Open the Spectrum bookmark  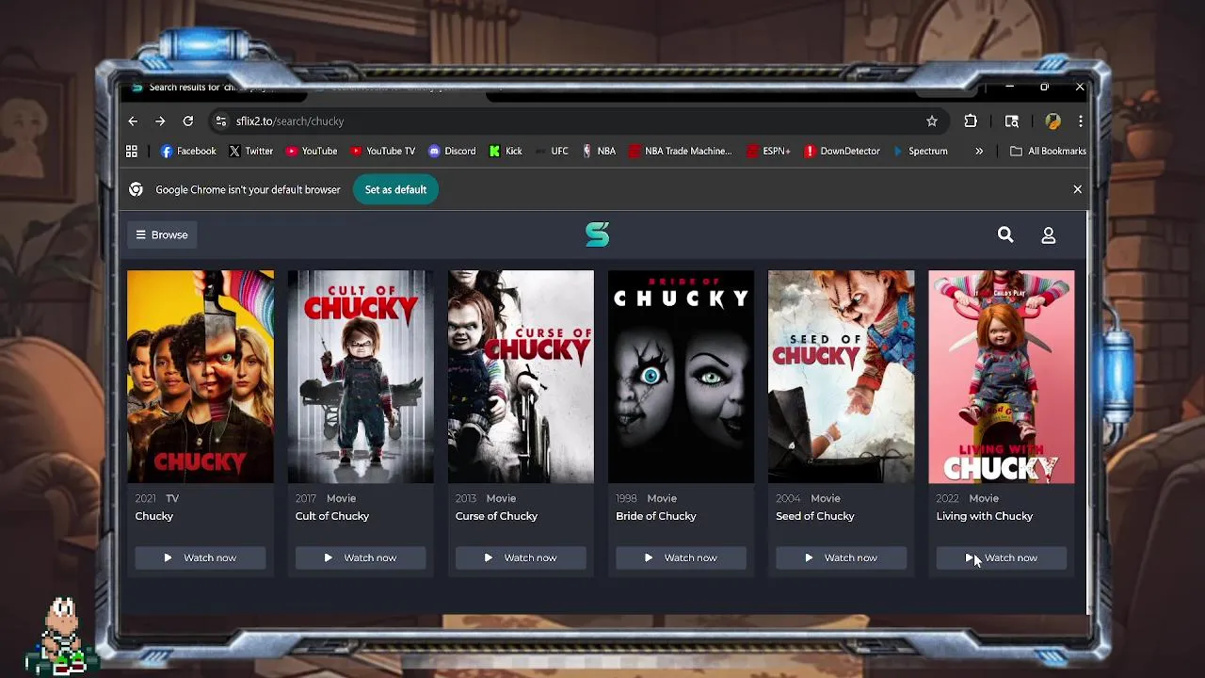[x=920, y=151]
